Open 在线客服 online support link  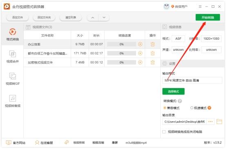pyautogui.click(x=44, y=143)
